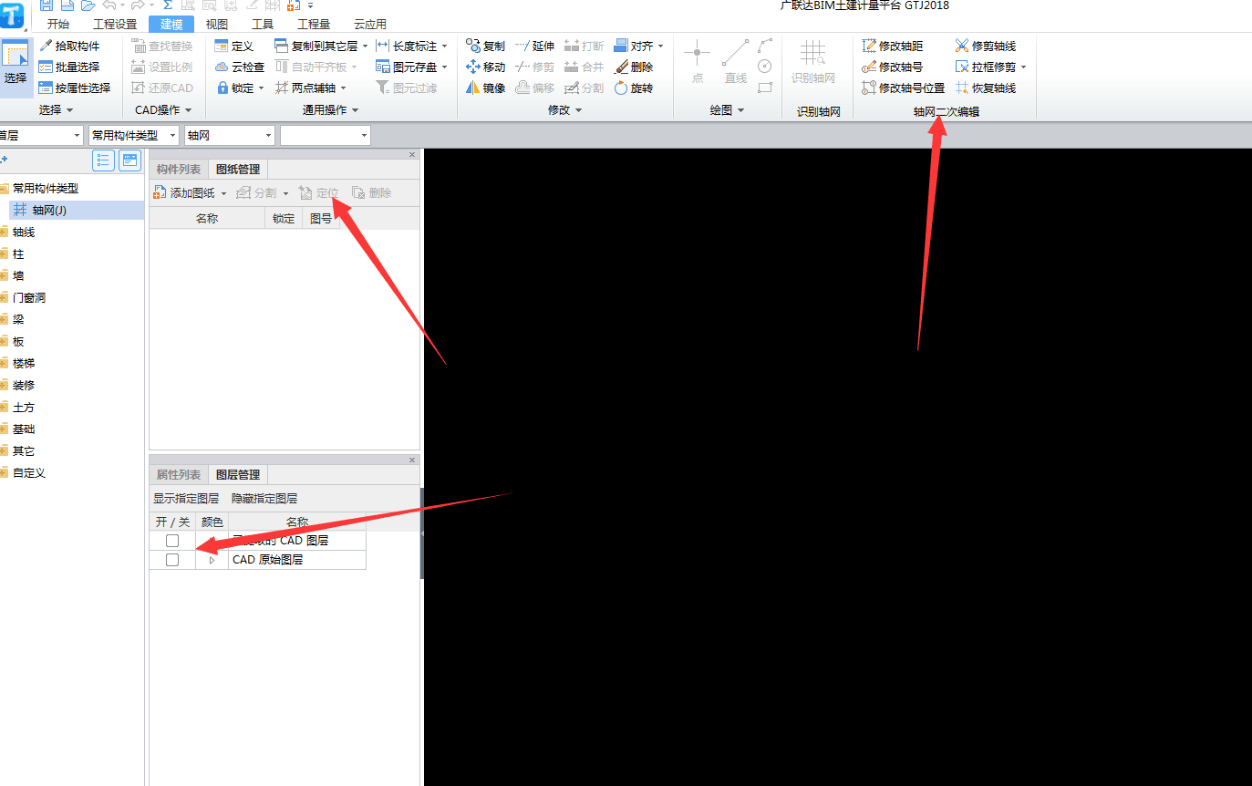Click the 修改轴号 tool

coord(892,67)
